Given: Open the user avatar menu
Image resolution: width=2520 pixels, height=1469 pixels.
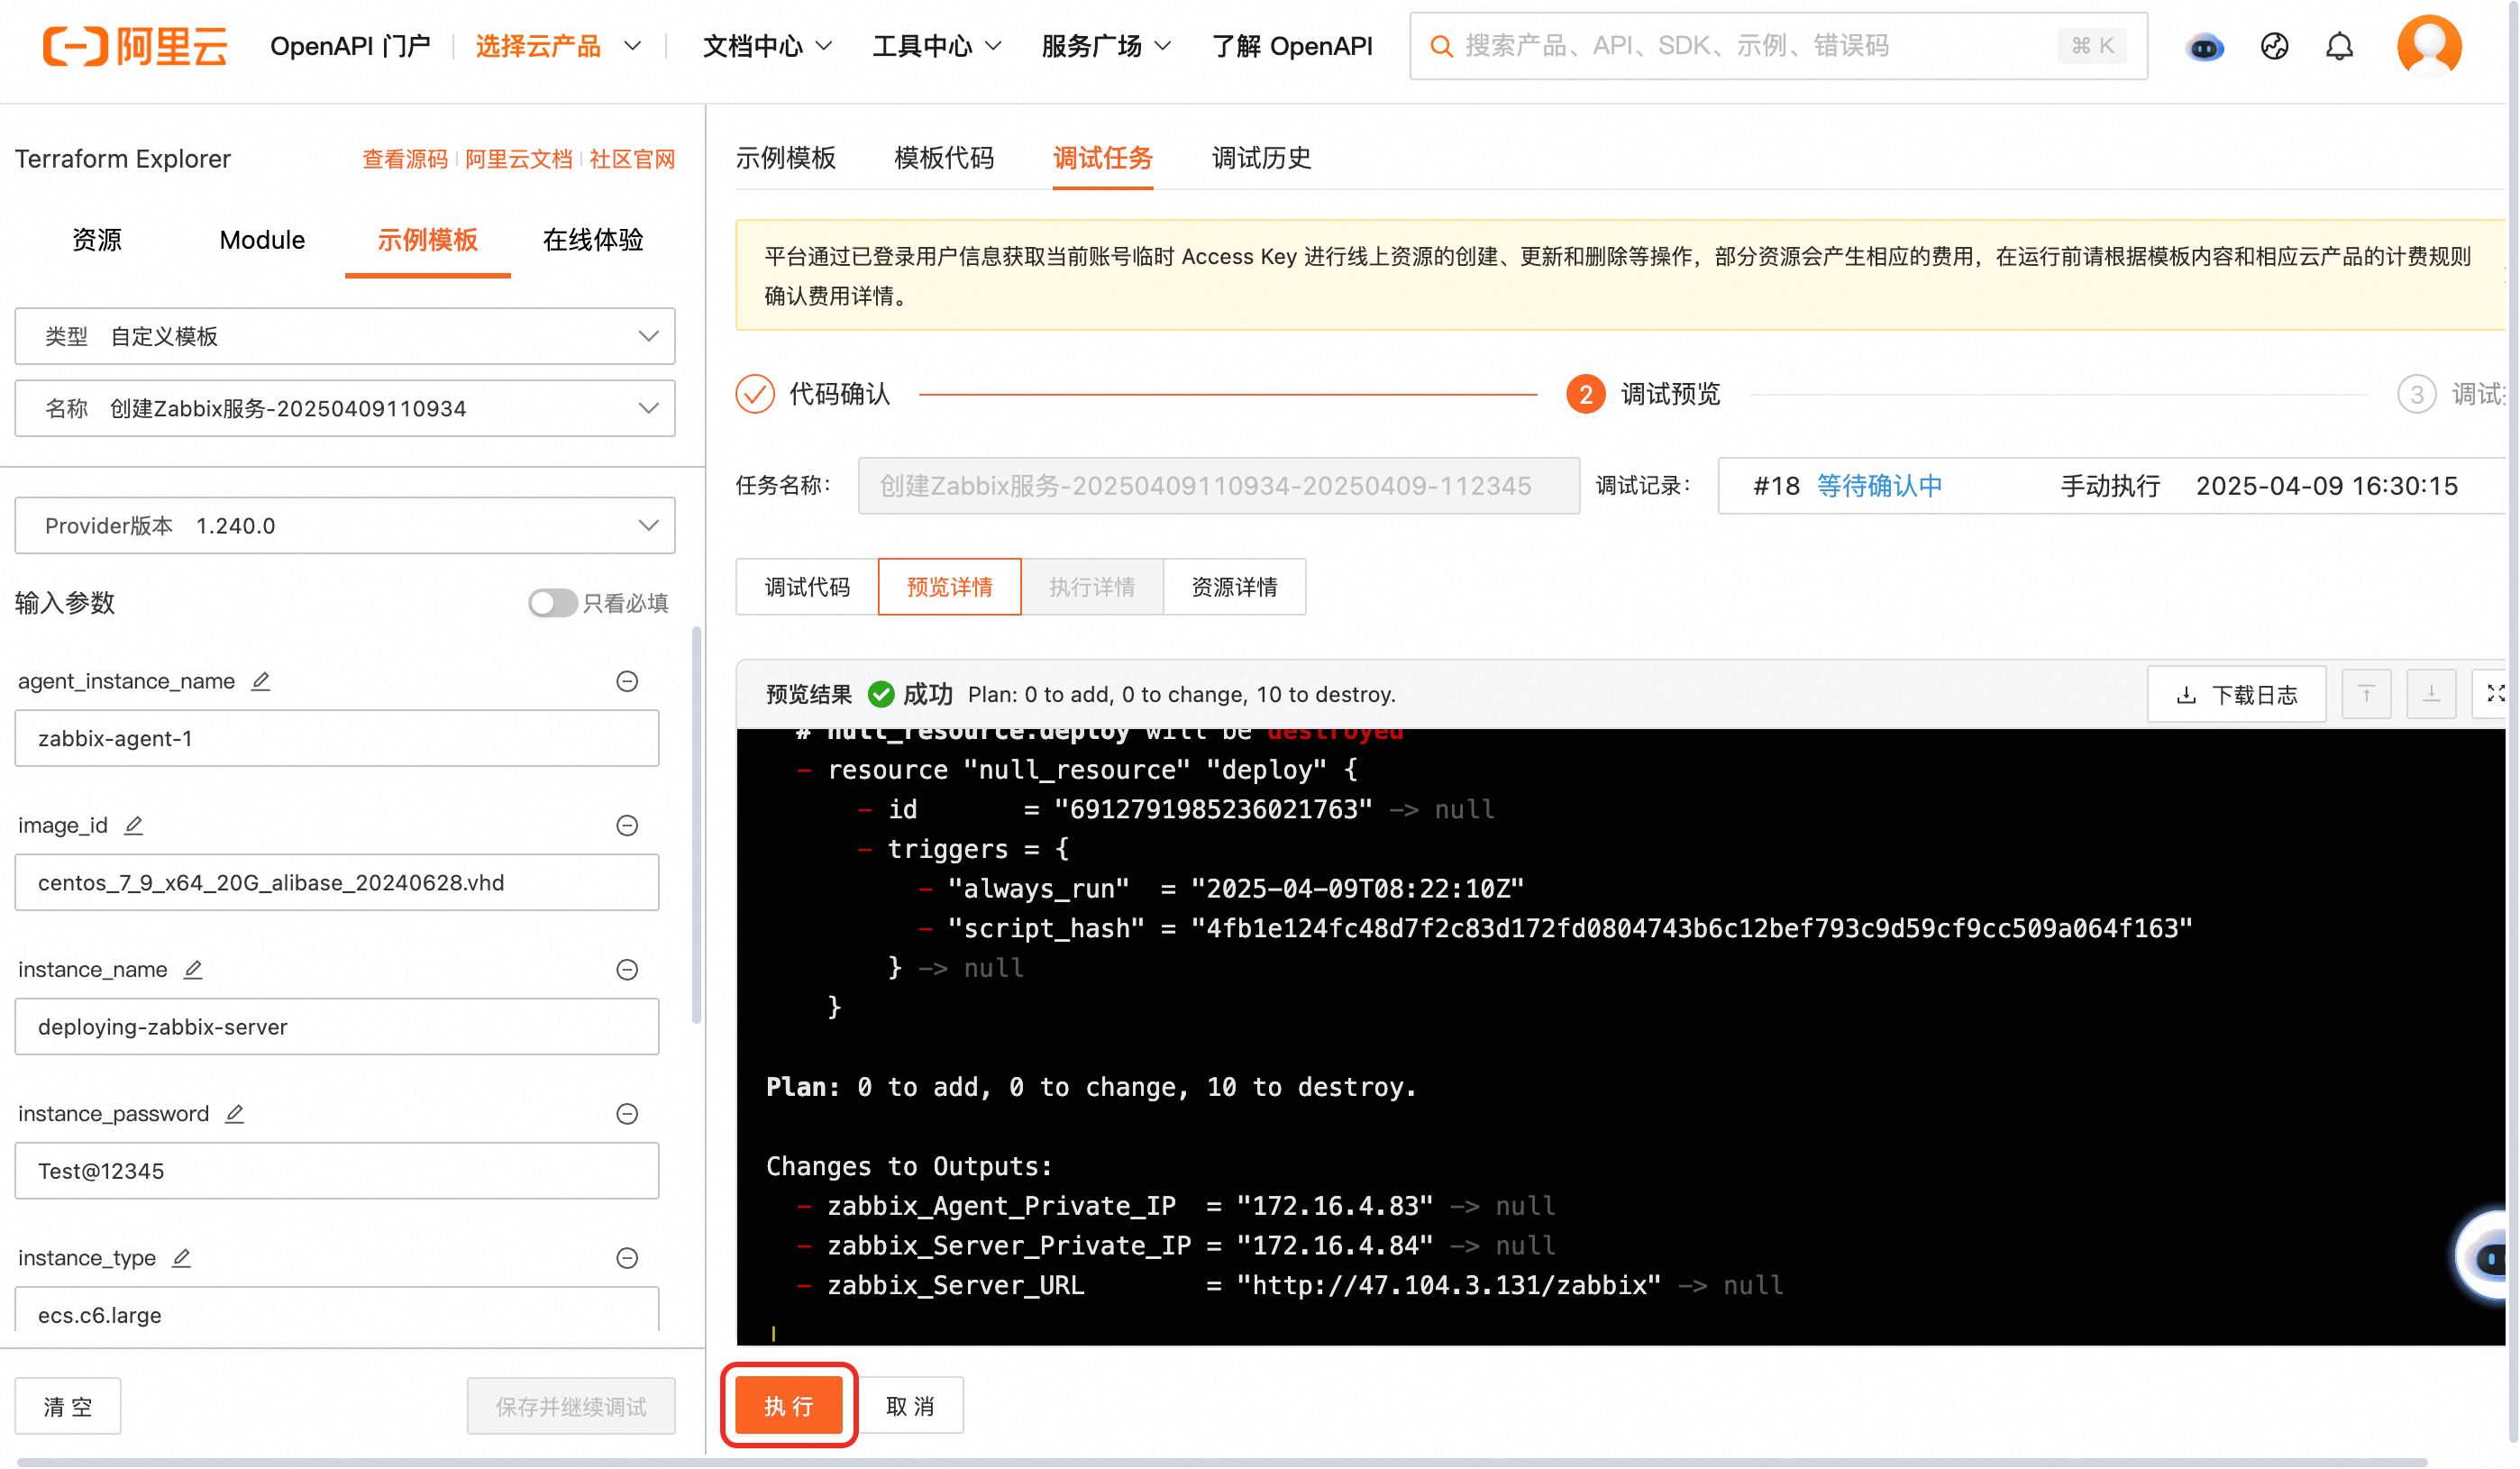Looking at the screenshot, I should click(x=2428, y=46).
